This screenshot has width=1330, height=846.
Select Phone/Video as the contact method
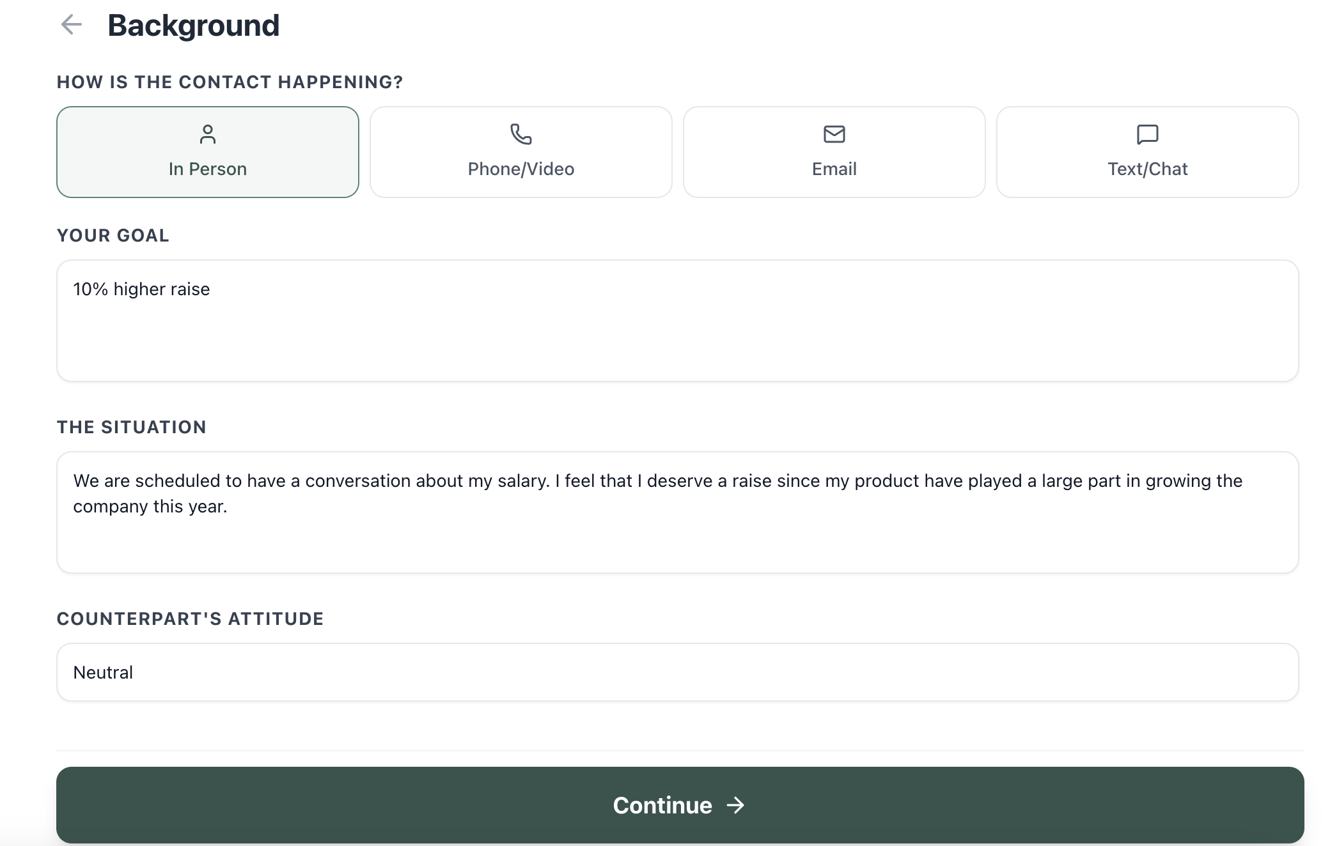click(x=520, y=151)
